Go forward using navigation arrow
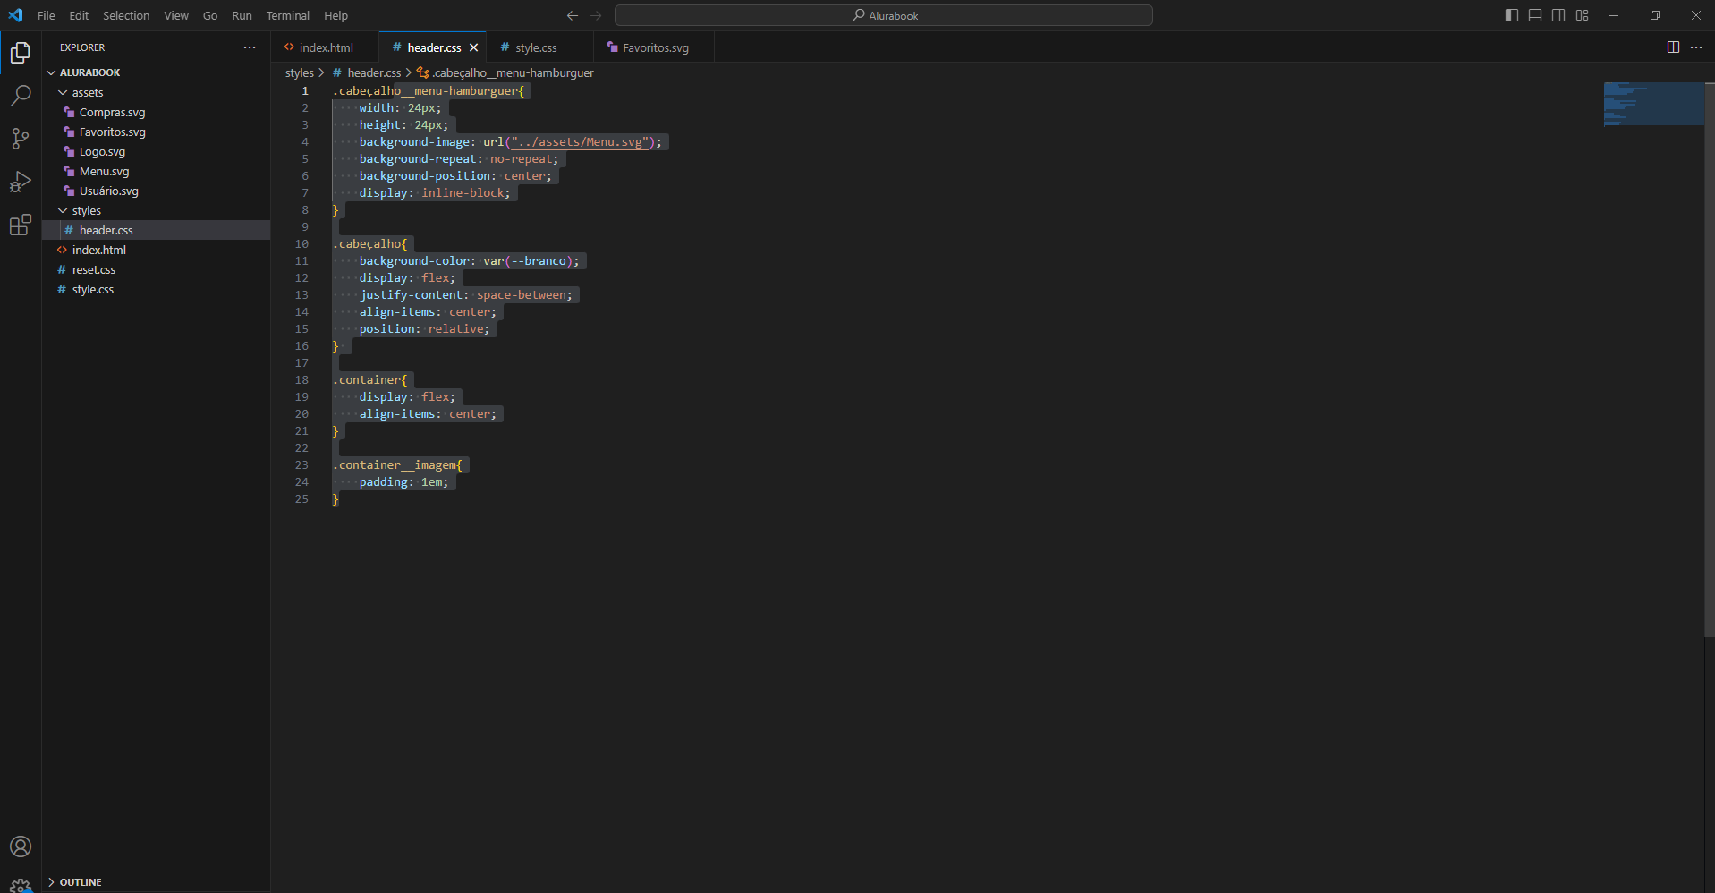The height and width of the screenshot is (893, 1715). 596,15
